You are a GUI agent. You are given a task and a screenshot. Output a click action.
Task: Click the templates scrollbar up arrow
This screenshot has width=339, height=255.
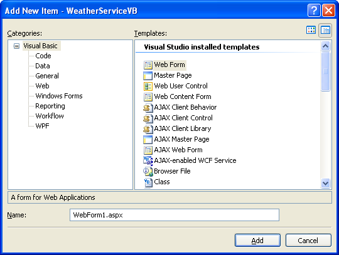pyautogui.click(x=325, y=46)
